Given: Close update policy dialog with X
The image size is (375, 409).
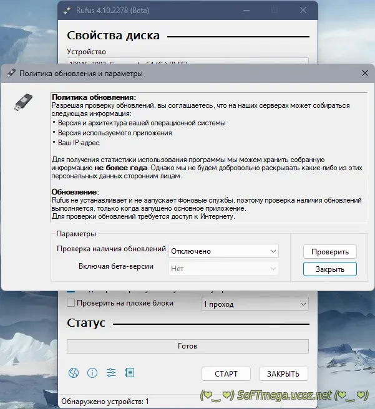Looking at the screenshot, I should (365, 74).
